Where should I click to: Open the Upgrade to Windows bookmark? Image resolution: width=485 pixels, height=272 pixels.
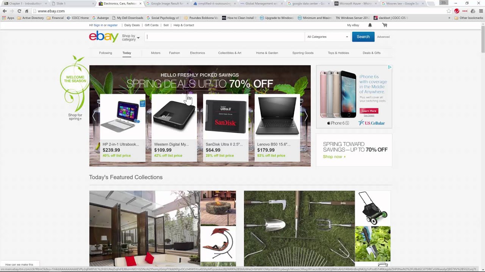(x=277, y=18)
